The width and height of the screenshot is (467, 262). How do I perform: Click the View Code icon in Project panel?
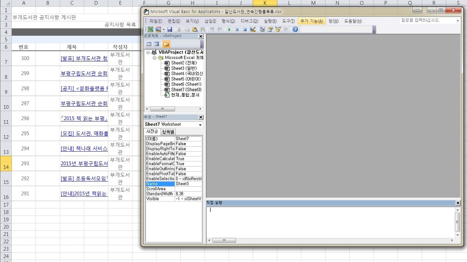(149, 44)
